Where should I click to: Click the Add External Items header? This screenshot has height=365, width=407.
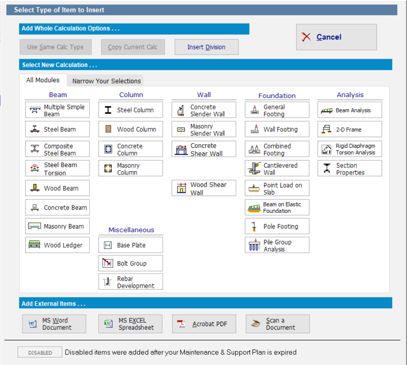click(x=206, y=303)
